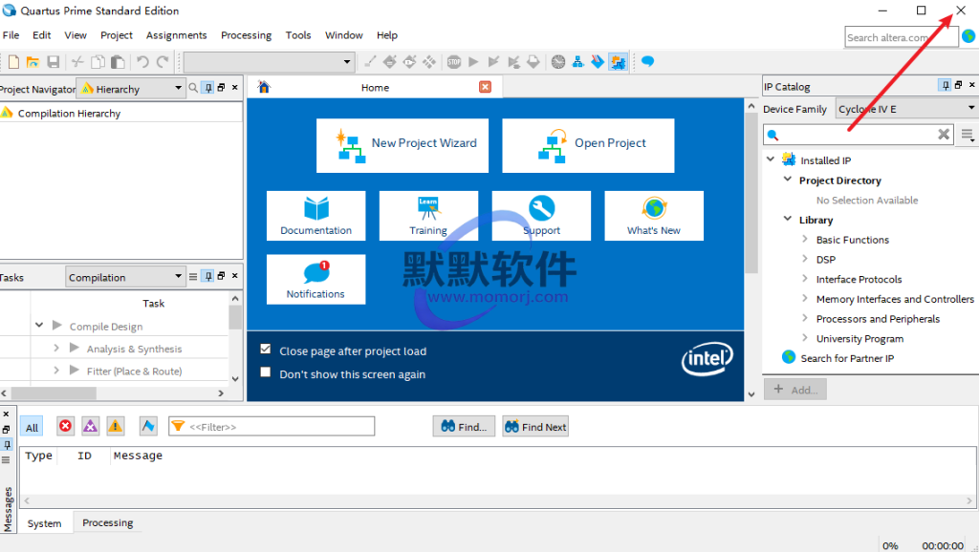Click the Find Next button

tap(535, 427)
